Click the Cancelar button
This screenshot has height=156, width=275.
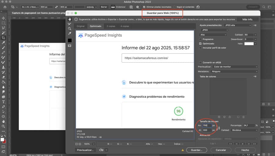click(x=221, y=150)
